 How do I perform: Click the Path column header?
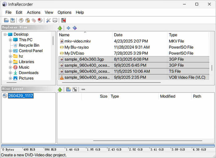click(203, 96)
